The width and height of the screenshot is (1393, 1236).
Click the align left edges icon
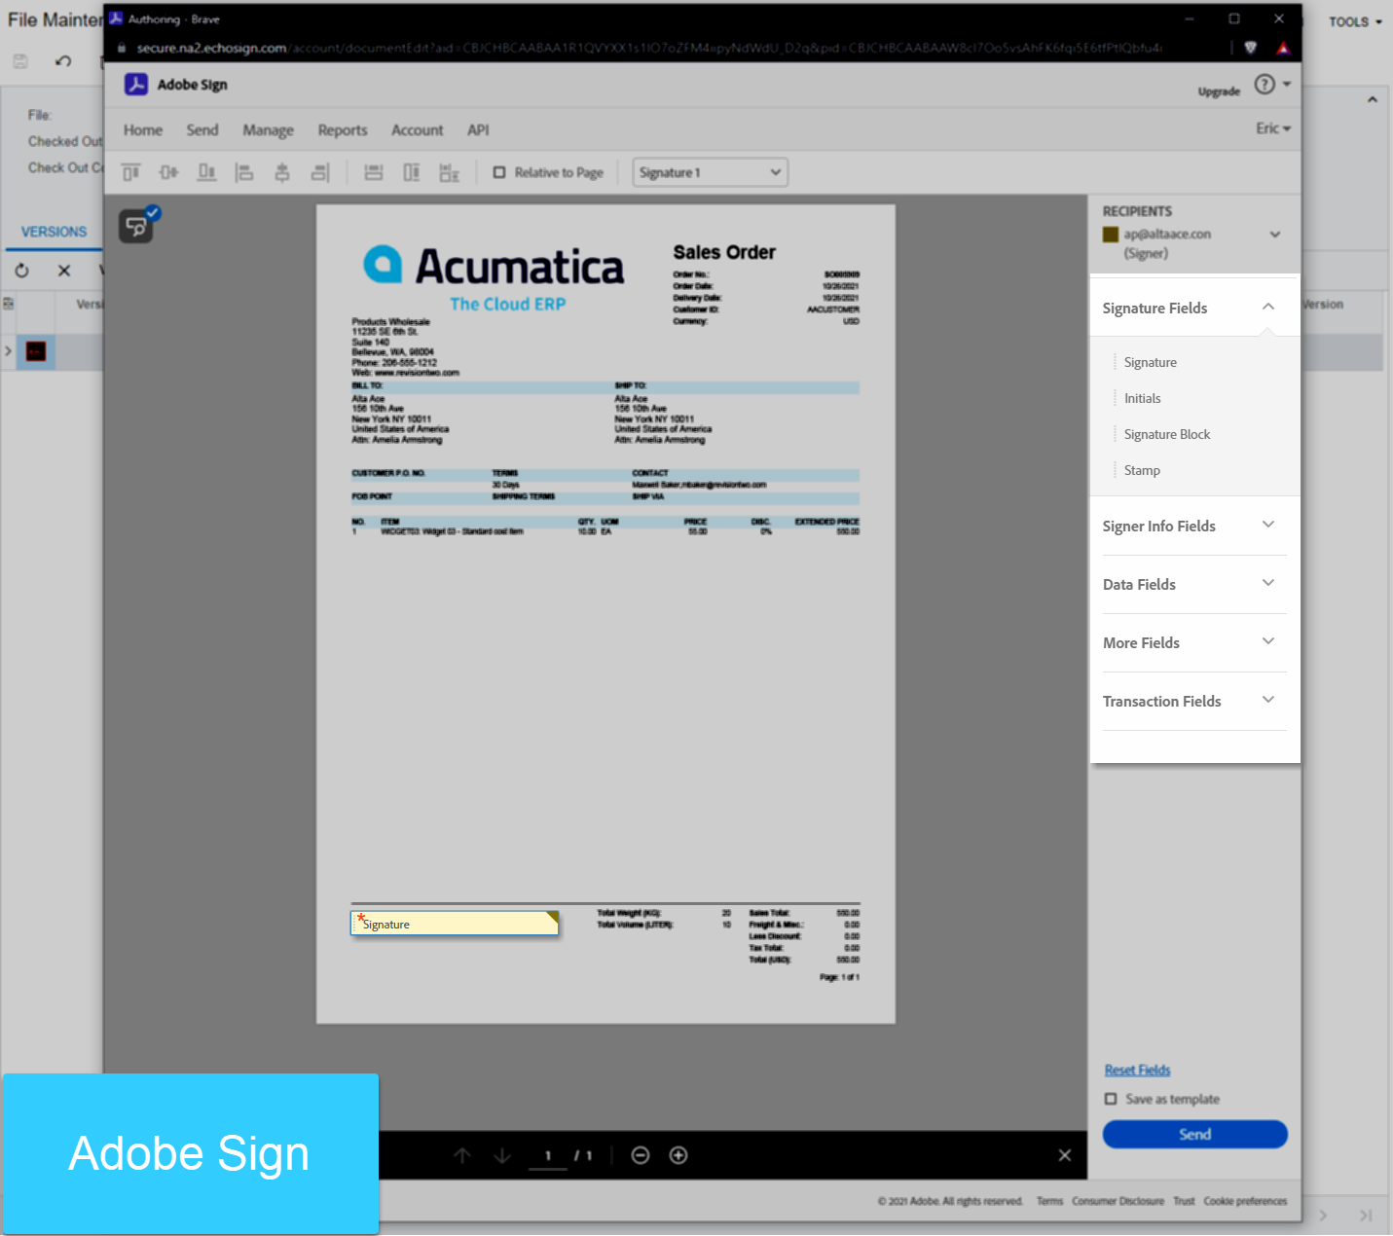[x=243, y=173]
